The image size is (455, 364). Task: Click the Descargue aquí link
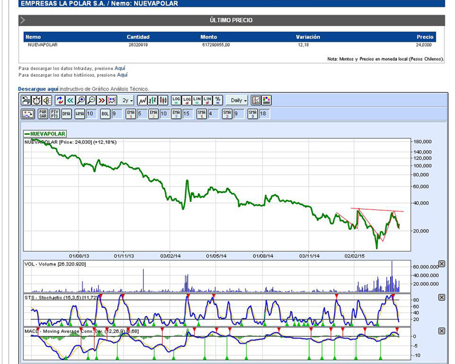pyautogui.click(x=38, y=89)
